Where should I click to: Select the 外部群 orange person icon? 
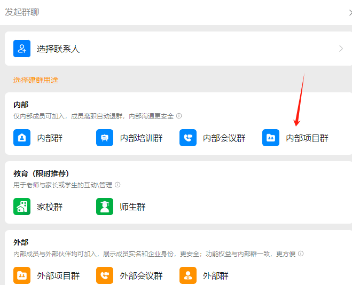point(188,275)
